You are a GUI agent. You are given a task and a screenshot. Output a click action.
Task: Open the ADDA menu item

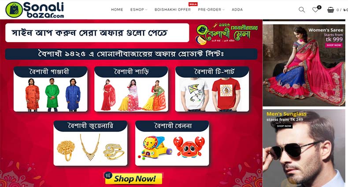click(x=237, y=10)
